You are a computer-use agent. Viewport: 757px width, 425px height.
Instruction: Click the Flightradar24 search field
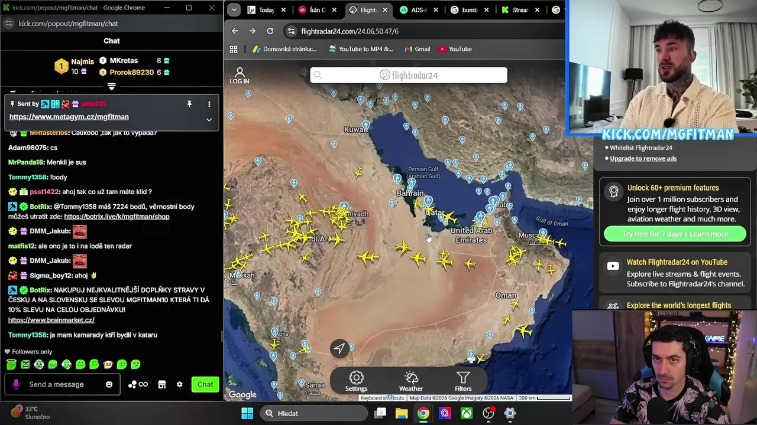(409, 75)
